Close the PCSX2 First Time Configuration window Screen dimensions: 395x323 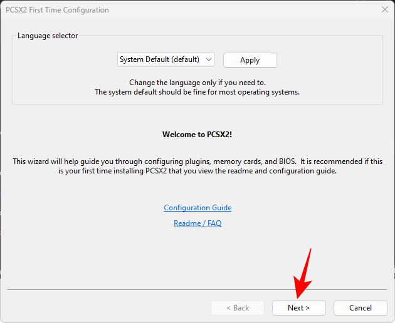(x=385, y=9)
